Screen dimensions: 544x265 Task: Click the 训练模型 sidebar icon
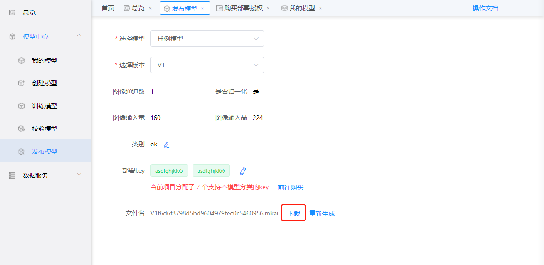click(21, 106)
